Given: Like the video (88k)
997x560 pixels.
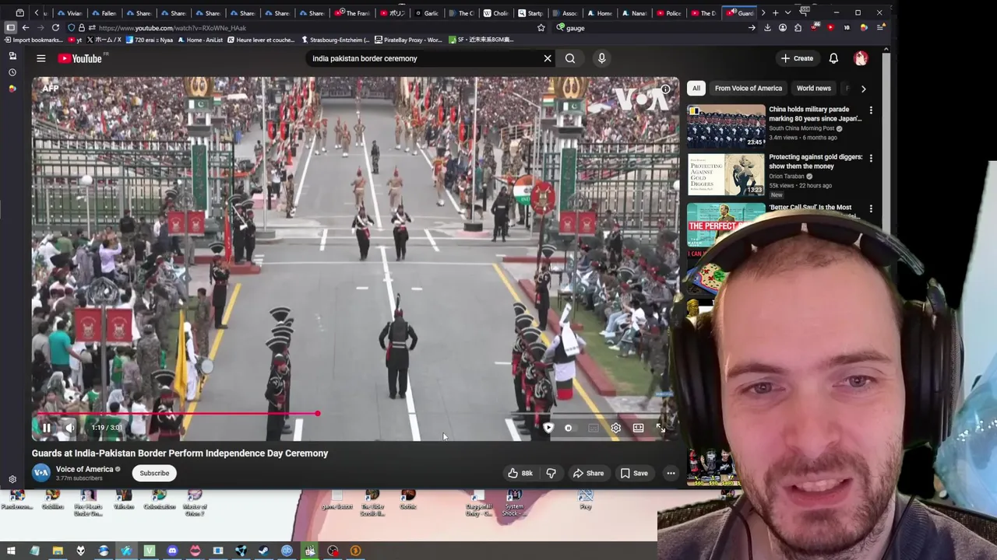Looking at the screenshot, I should 520,473.
